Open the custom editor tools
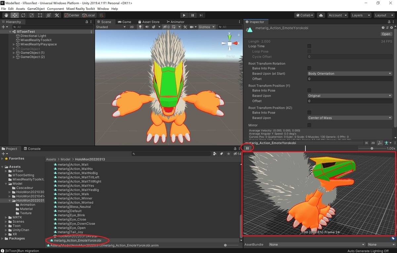This screenshot has height=253, width=397. pos(57,15)
